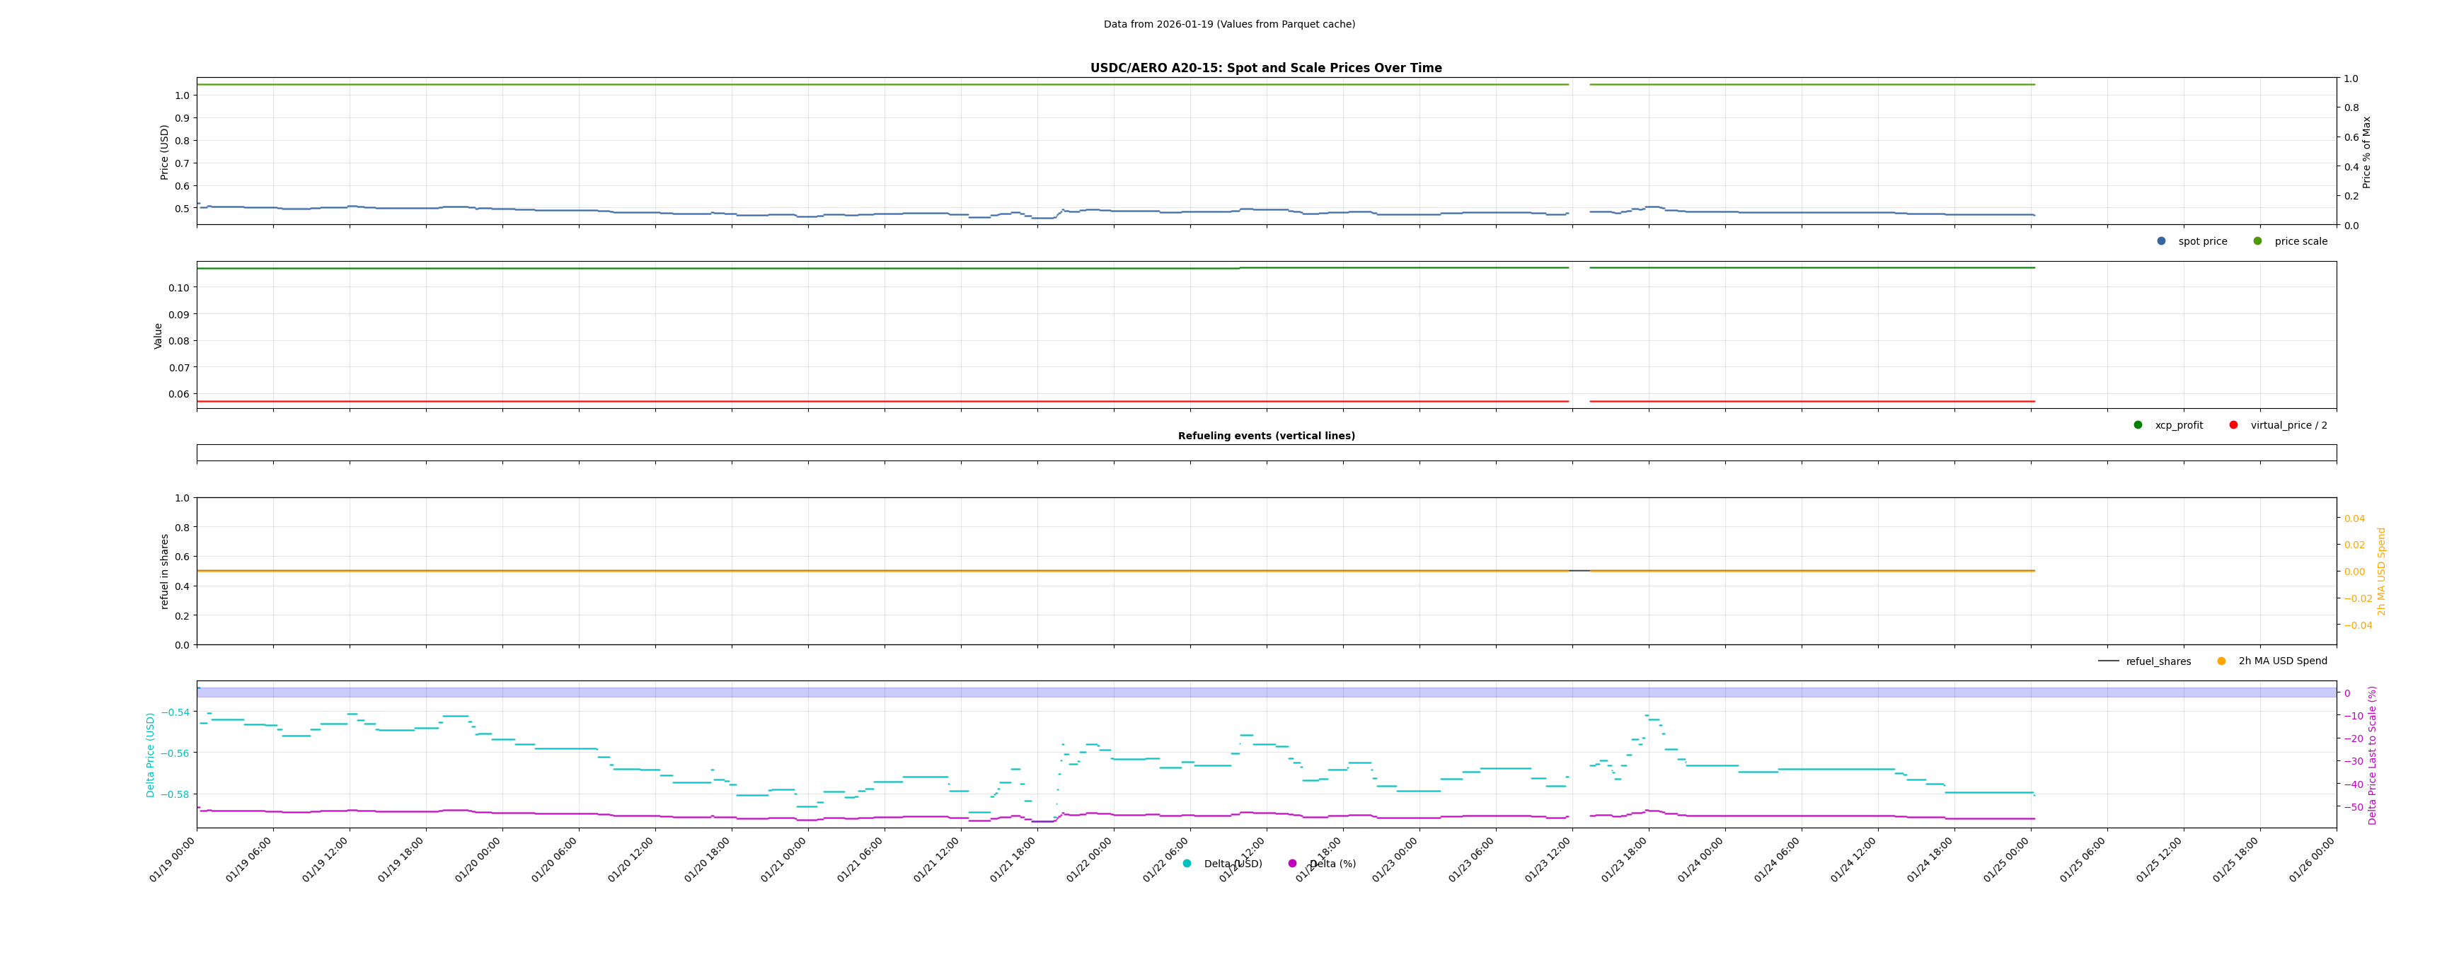Click the 01/19 00:00 x-axis tick label

click(x=173, y=859)
